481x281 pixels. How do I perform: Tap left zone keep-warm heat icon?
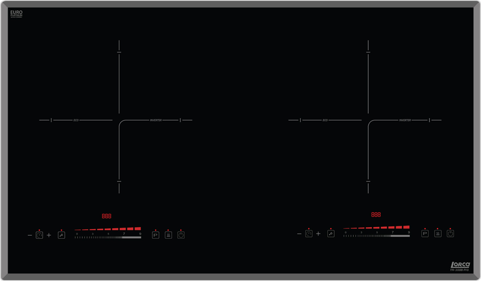tap(168, 235)
